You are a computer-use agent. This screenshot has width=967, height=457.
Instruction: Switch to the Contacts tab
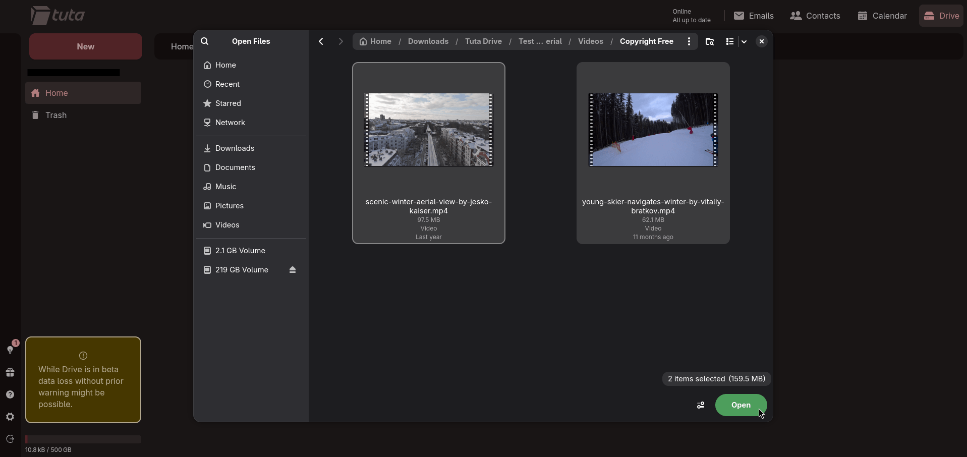[815, 16]
